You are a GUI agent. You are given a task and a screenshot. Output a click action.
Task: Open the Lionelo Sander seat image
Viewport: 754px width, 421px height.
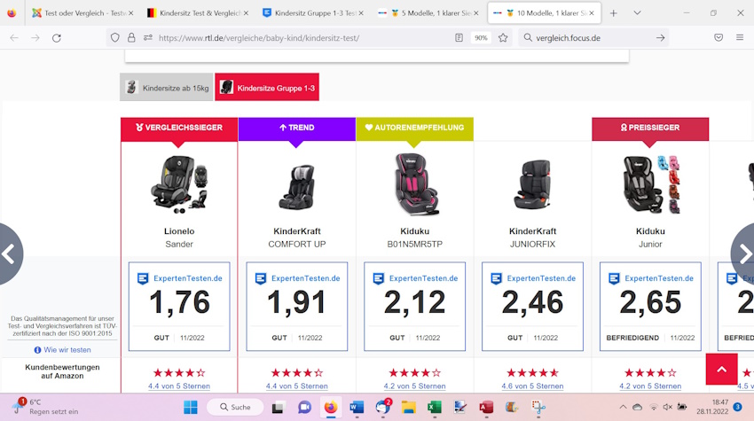[x=179, y=184]
